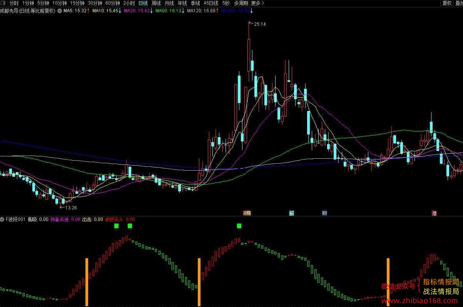Open the 复权 adjustment menu
The image size is (463, 307).
pos(447,3)
